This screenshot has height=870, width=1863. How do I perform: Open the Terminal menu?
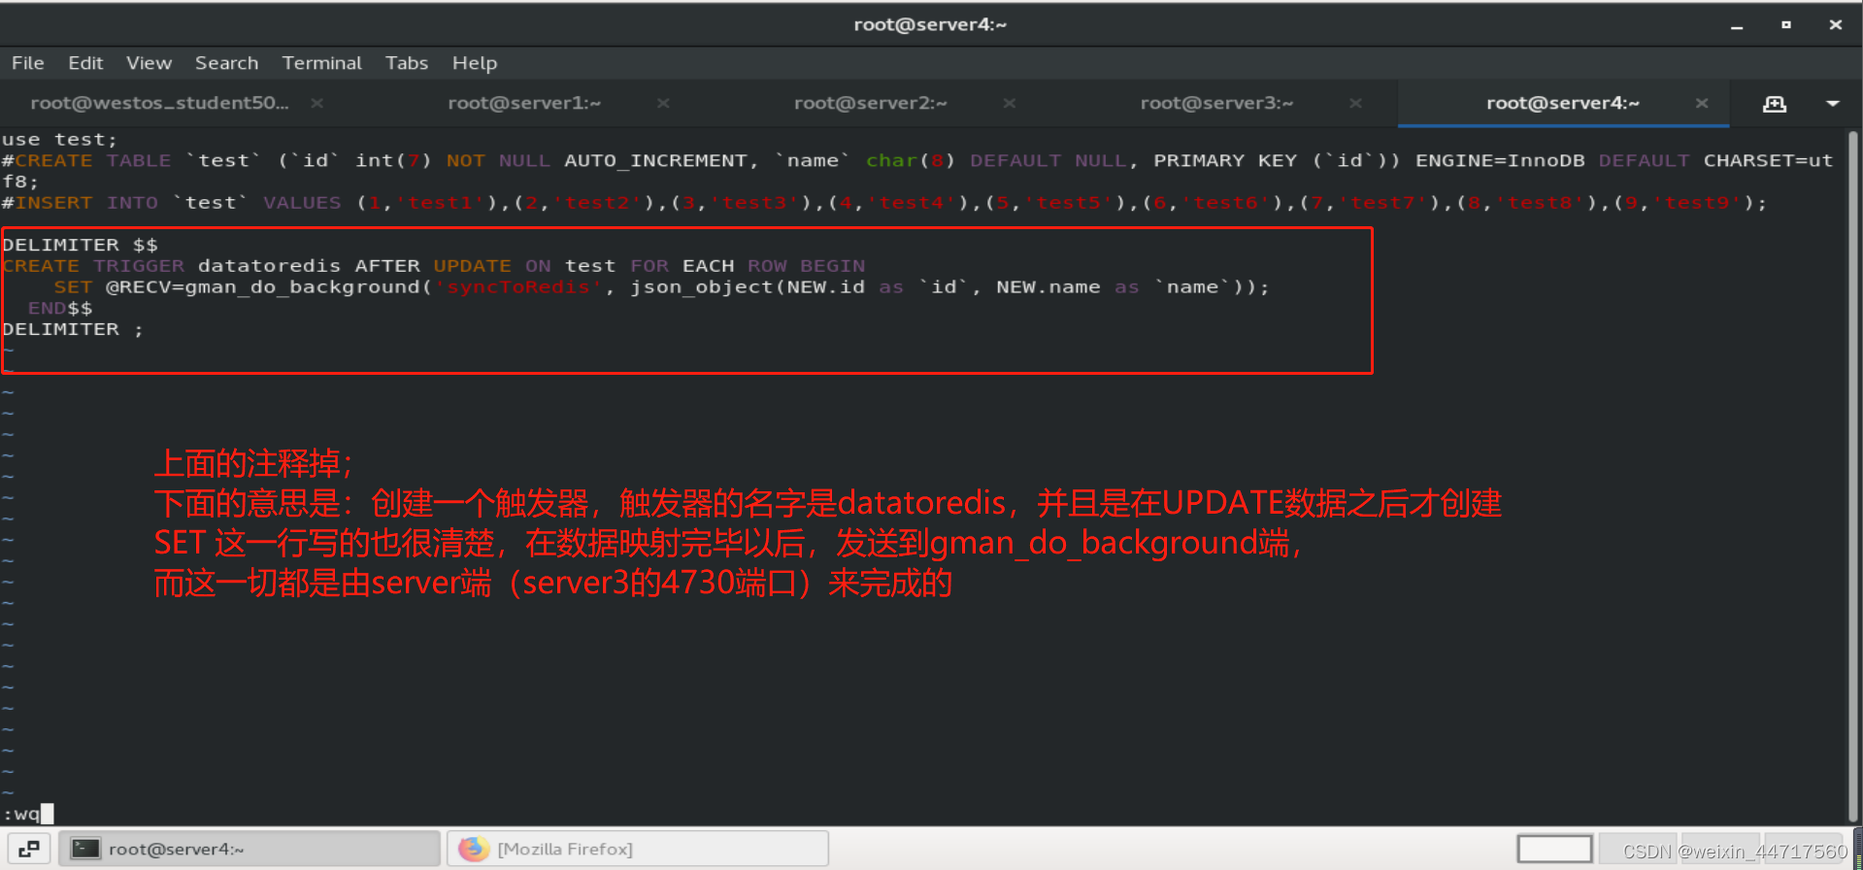coord(321,63)
